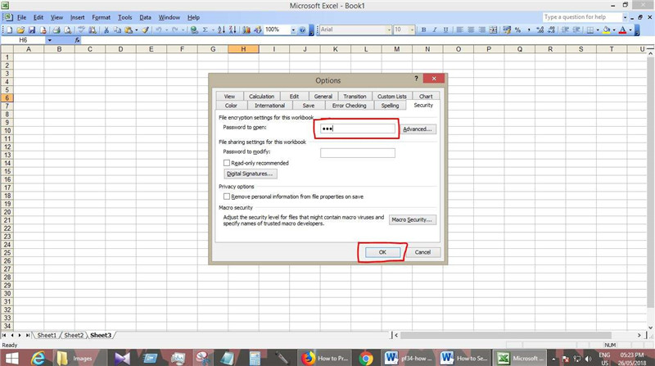Click the Insert Hyperlink globe icon
Image resolution: width=655 pixels, height=366 pixels.
(194, 29)
